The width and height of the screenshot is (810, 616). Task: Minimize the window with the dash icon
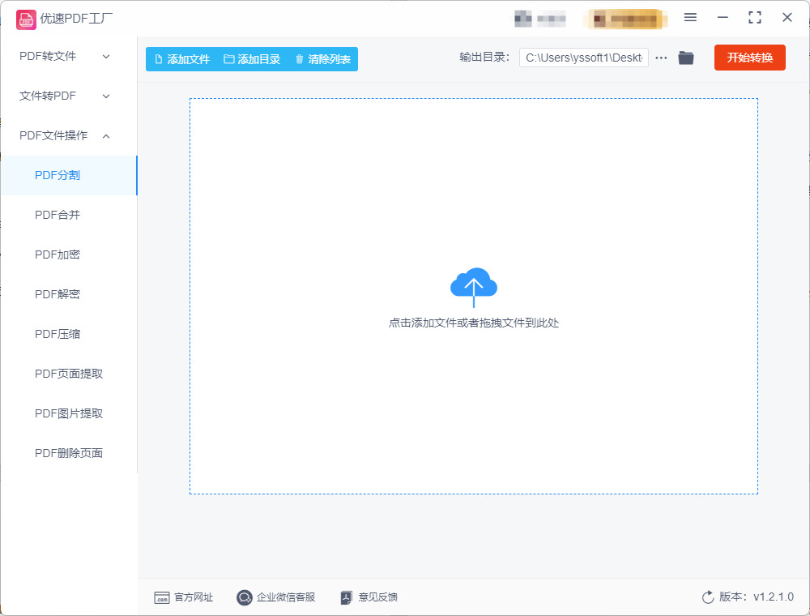[723, 18]
